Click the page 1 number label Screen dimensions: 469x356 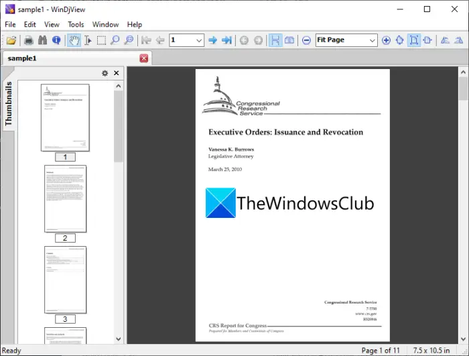65,157
